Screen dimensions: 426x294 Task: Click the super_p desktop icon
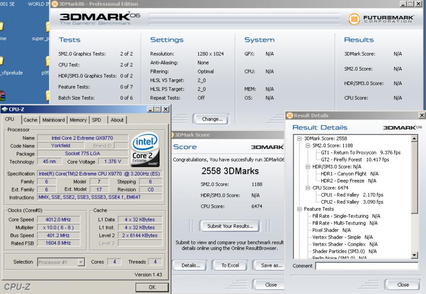(x=41, y=32)
